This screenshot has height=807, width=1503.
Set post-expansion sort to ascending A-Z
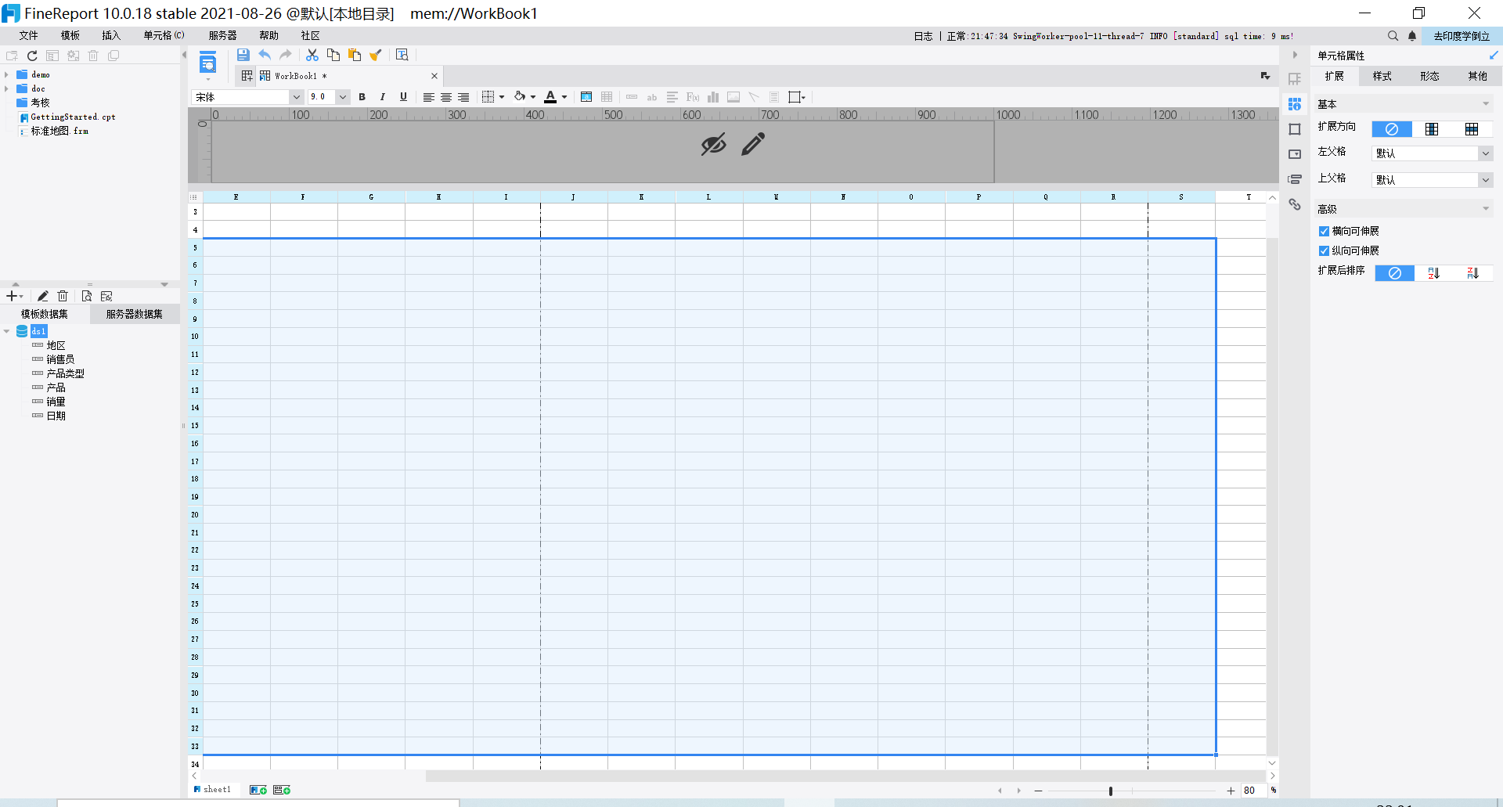pos(1434,273)
